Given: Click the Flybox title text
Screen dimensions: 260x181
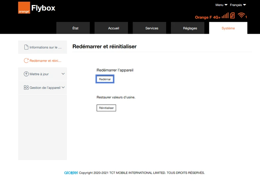Looking at the screenshot, I should [43, 8].
